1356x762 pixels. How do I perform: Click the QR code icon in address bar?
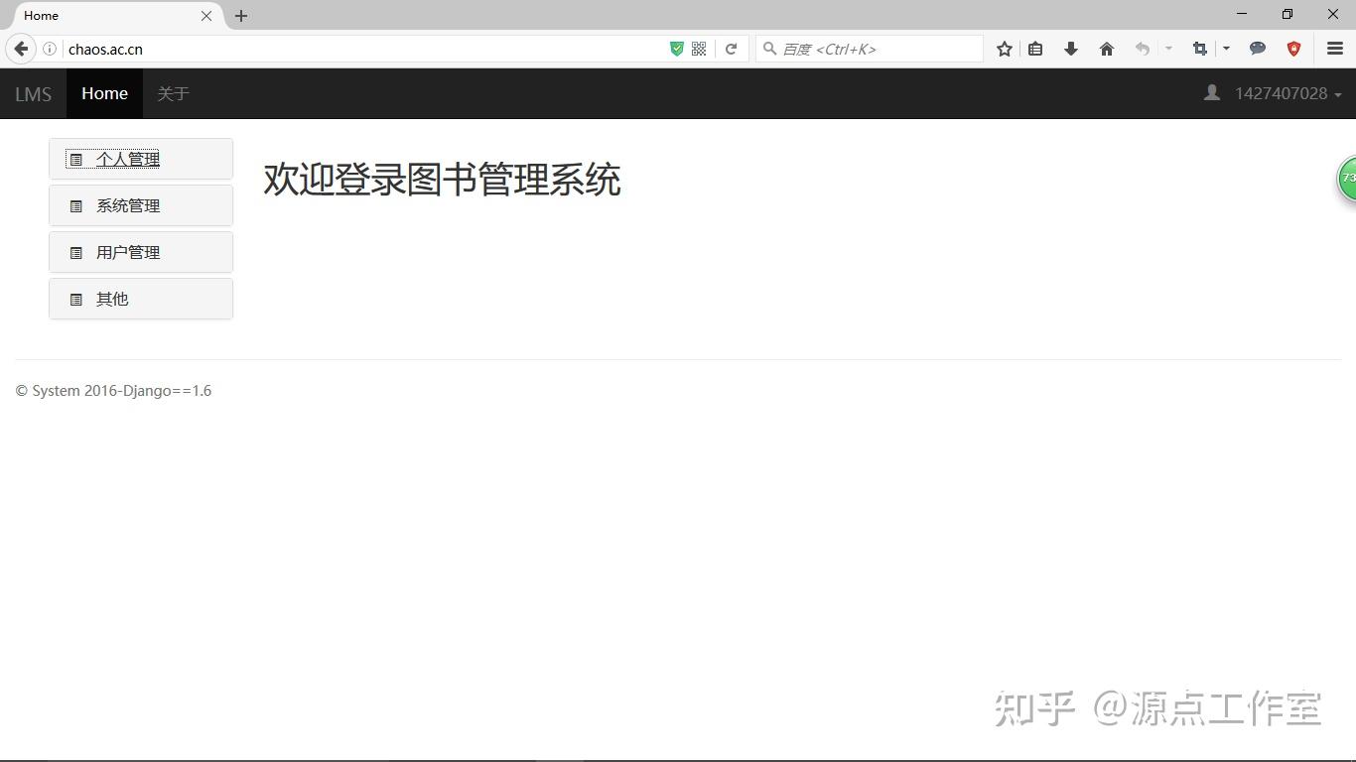pyautogui.click(x=699, y=48)
